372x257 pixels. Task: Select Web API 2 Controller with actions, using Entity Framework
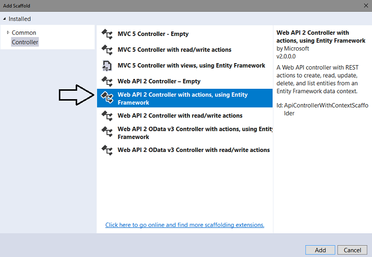pos(185,98)
